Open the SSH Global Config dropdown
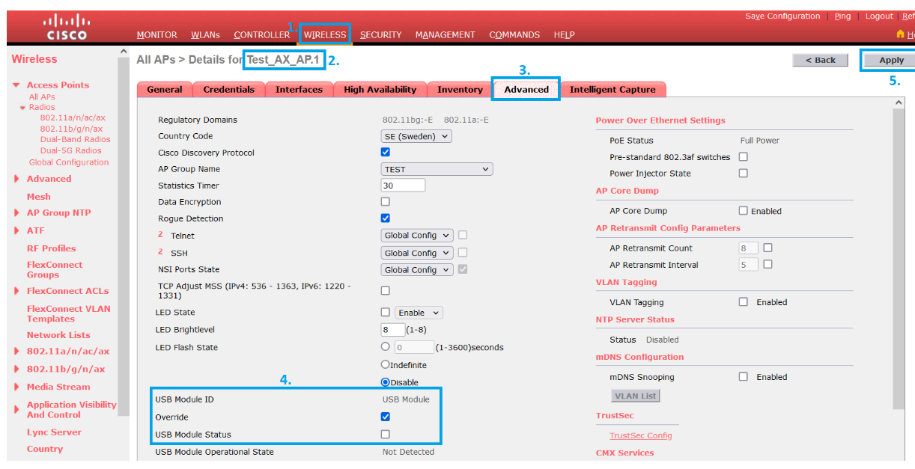This screenshot has width=915, height=469. (x=417, y=253)
